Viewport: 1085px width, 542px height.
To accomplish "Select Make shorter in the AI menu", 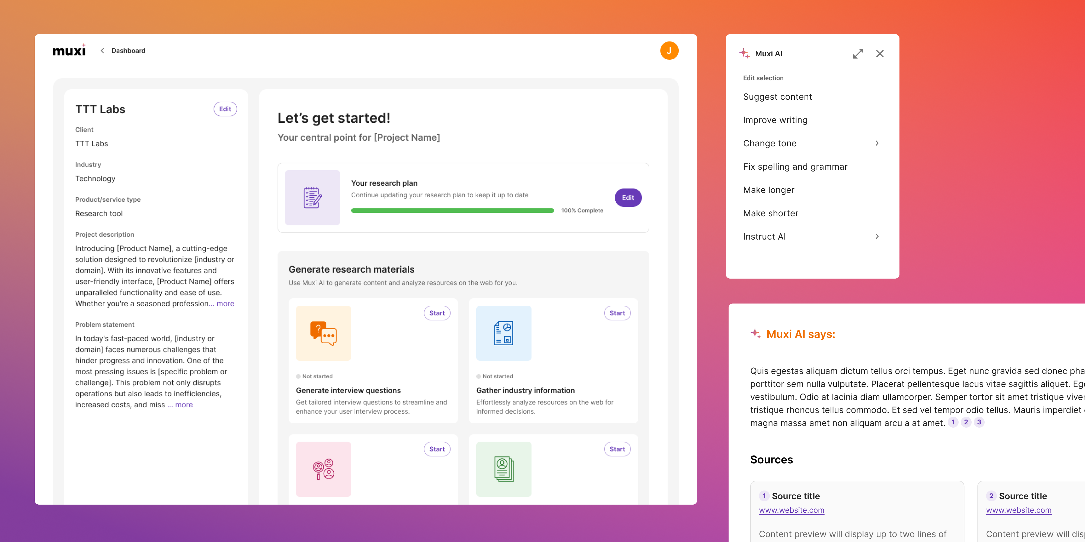I will (770, 213).
